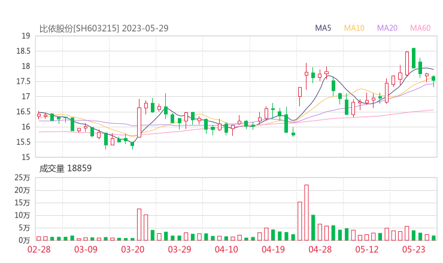
Task: Click the 17.5 price axis label
Action: tap(23, 81)
